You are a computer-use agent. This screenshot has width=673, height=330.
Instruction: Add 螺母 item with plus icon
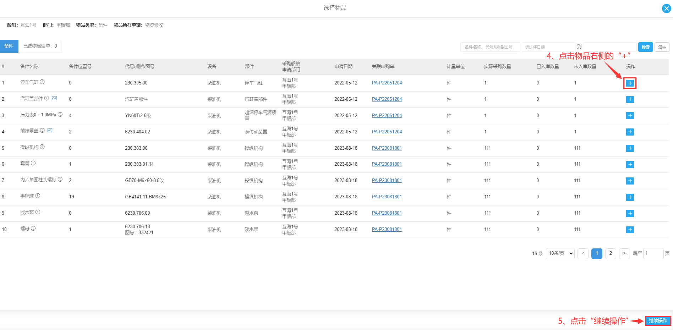point(630,230)
